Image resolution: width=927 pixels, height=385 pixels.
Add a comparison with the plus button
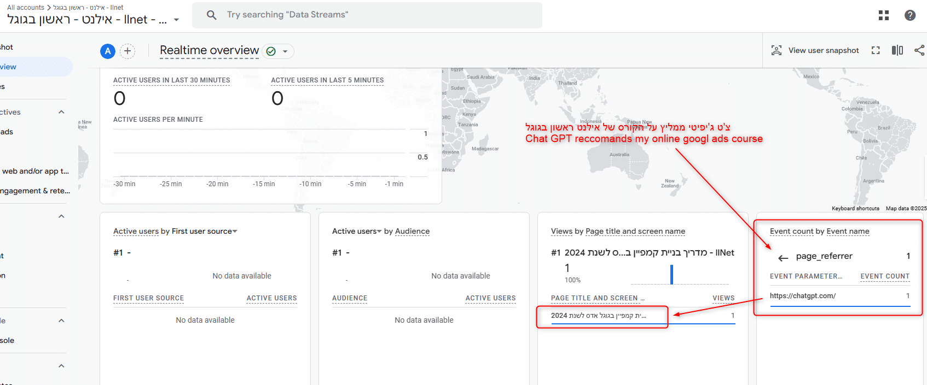tap(128, 51)
